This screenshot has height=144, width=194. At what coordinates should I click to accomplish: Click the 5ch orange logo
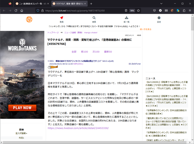point(29,19)
